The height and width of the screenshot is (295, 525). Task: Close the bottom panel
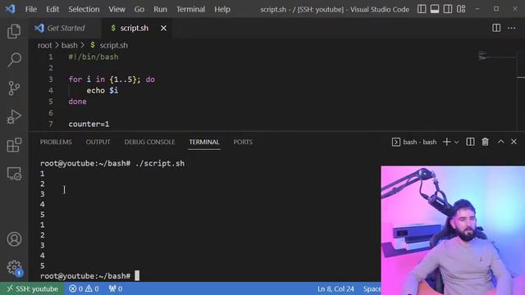tap(514, 142)
